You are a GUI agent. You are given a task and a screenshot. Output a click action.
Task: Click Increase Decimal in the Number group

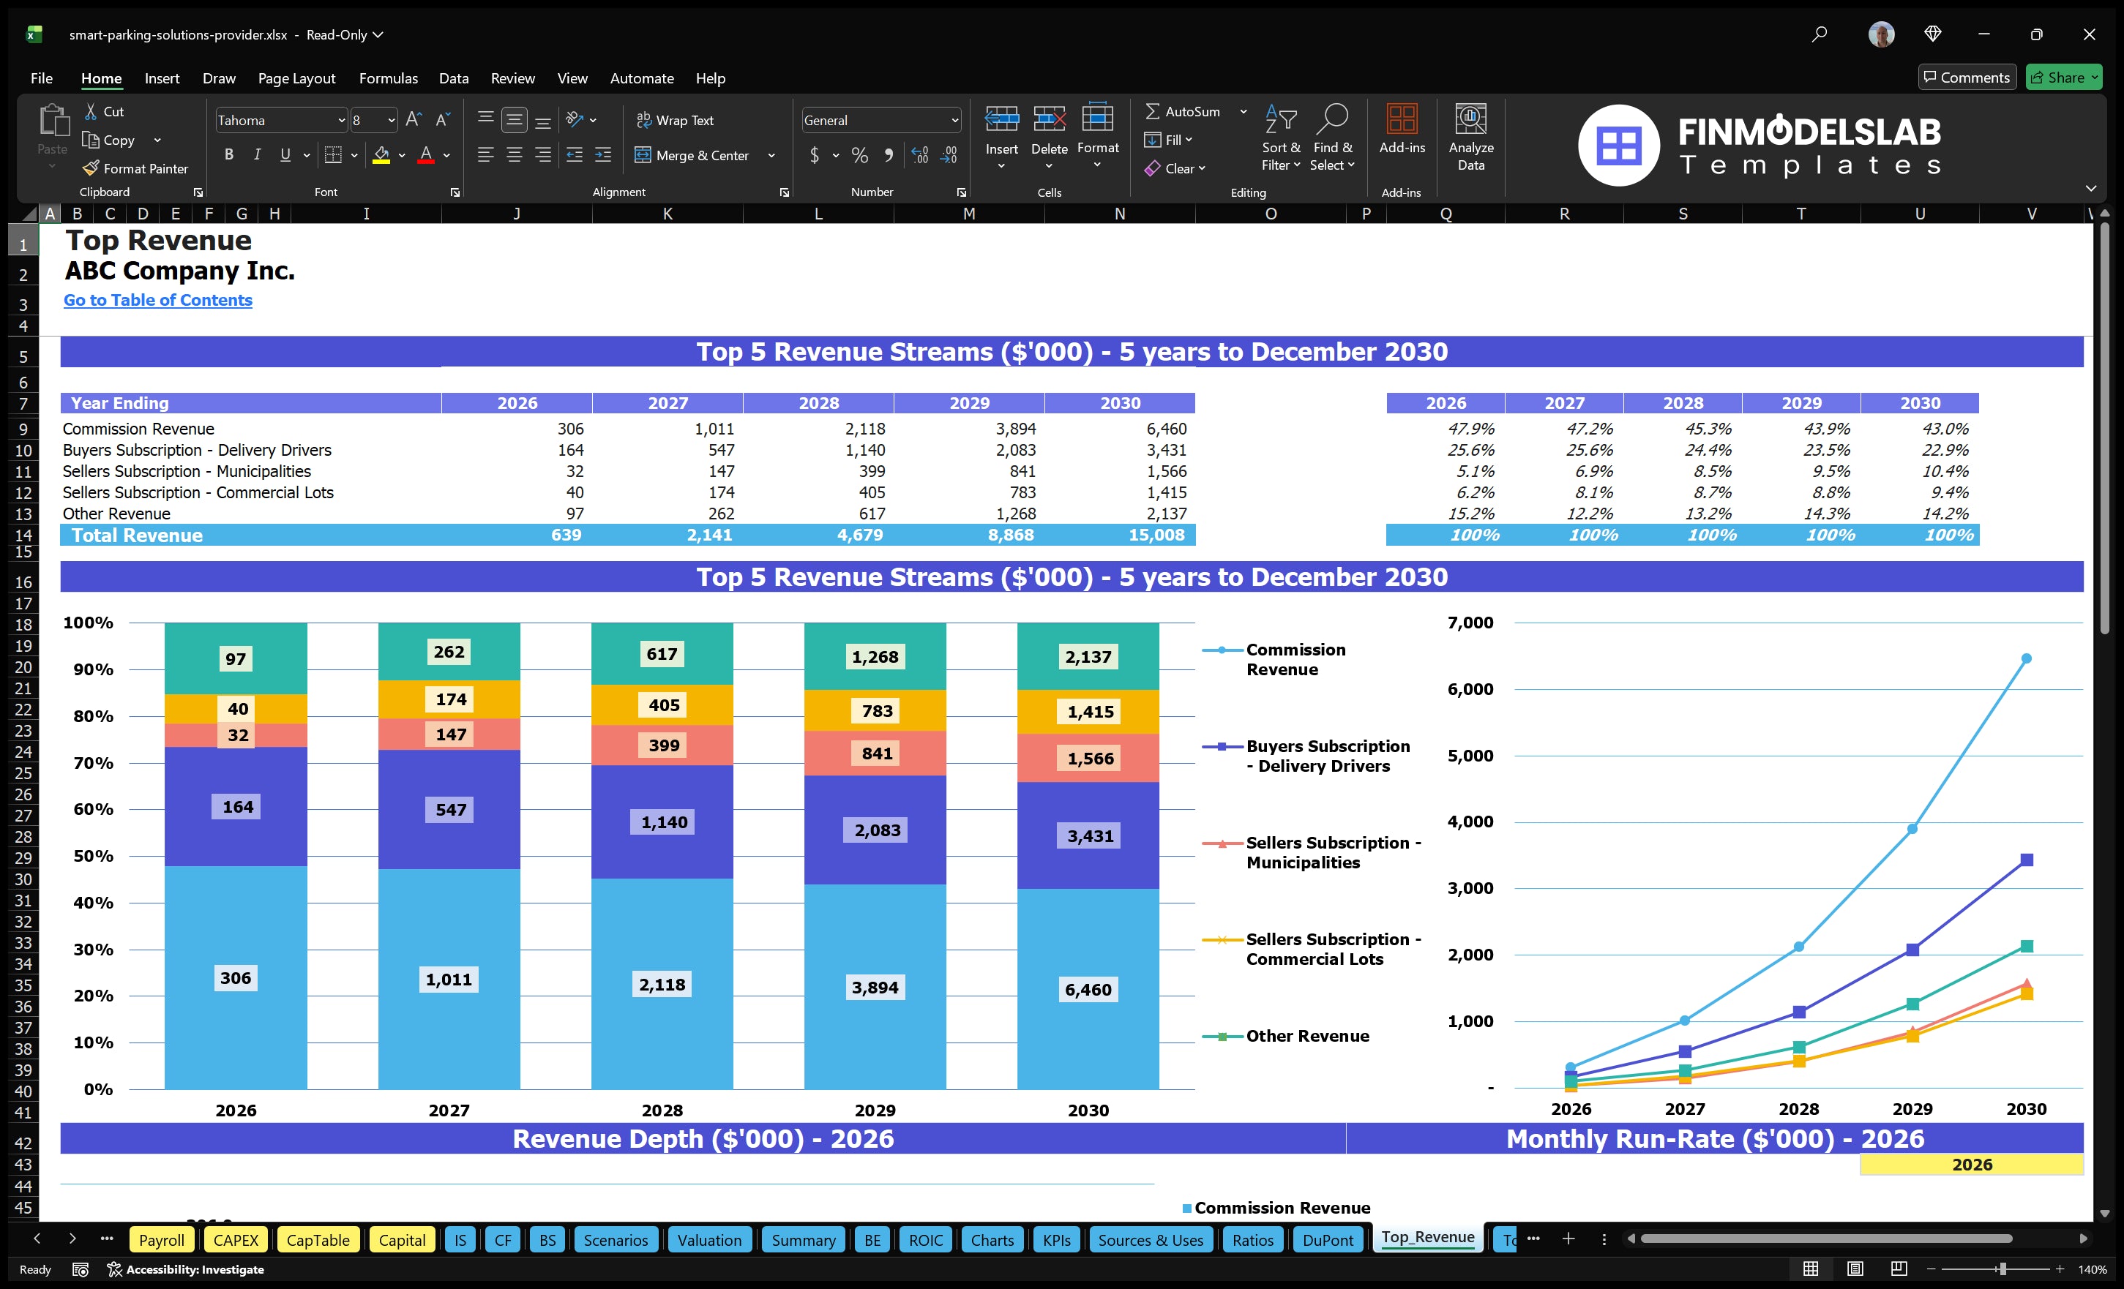coord(919,155)
